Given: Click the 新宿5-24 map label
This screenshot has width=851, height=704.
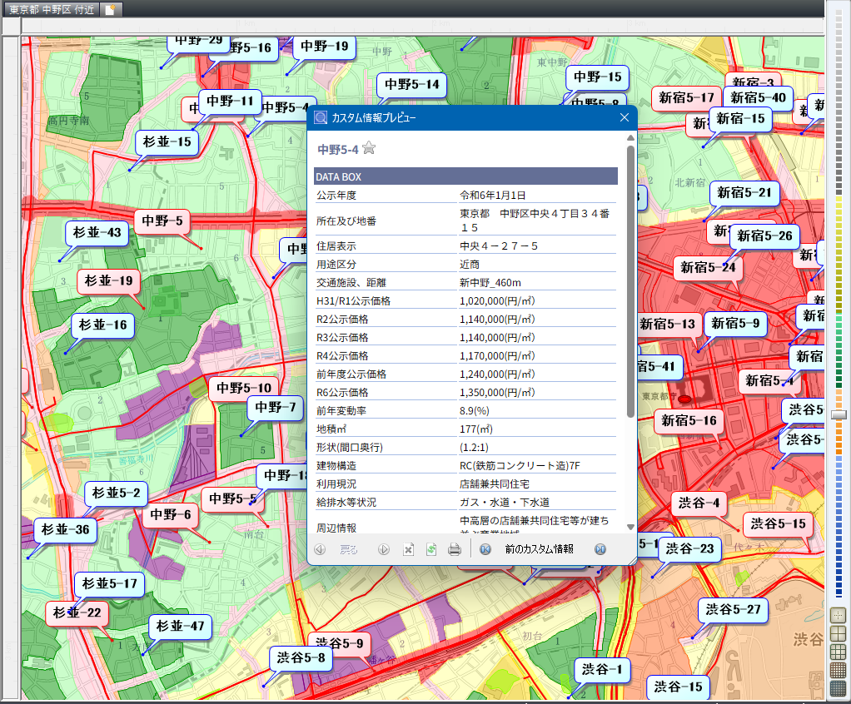Looking at the screenshot, I should 709,268.
